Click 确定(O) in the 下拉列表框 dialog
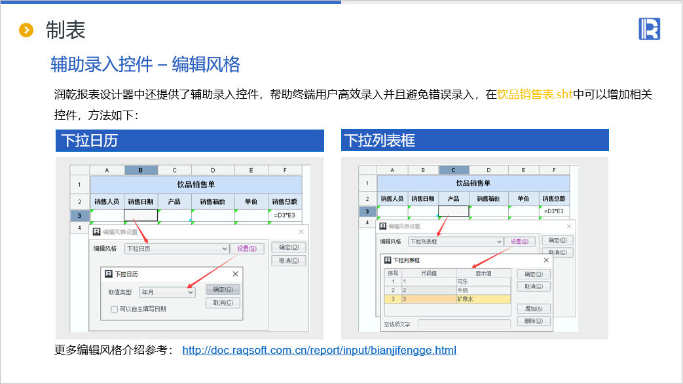This screenshot has height=384, width=683. point(534,274)
